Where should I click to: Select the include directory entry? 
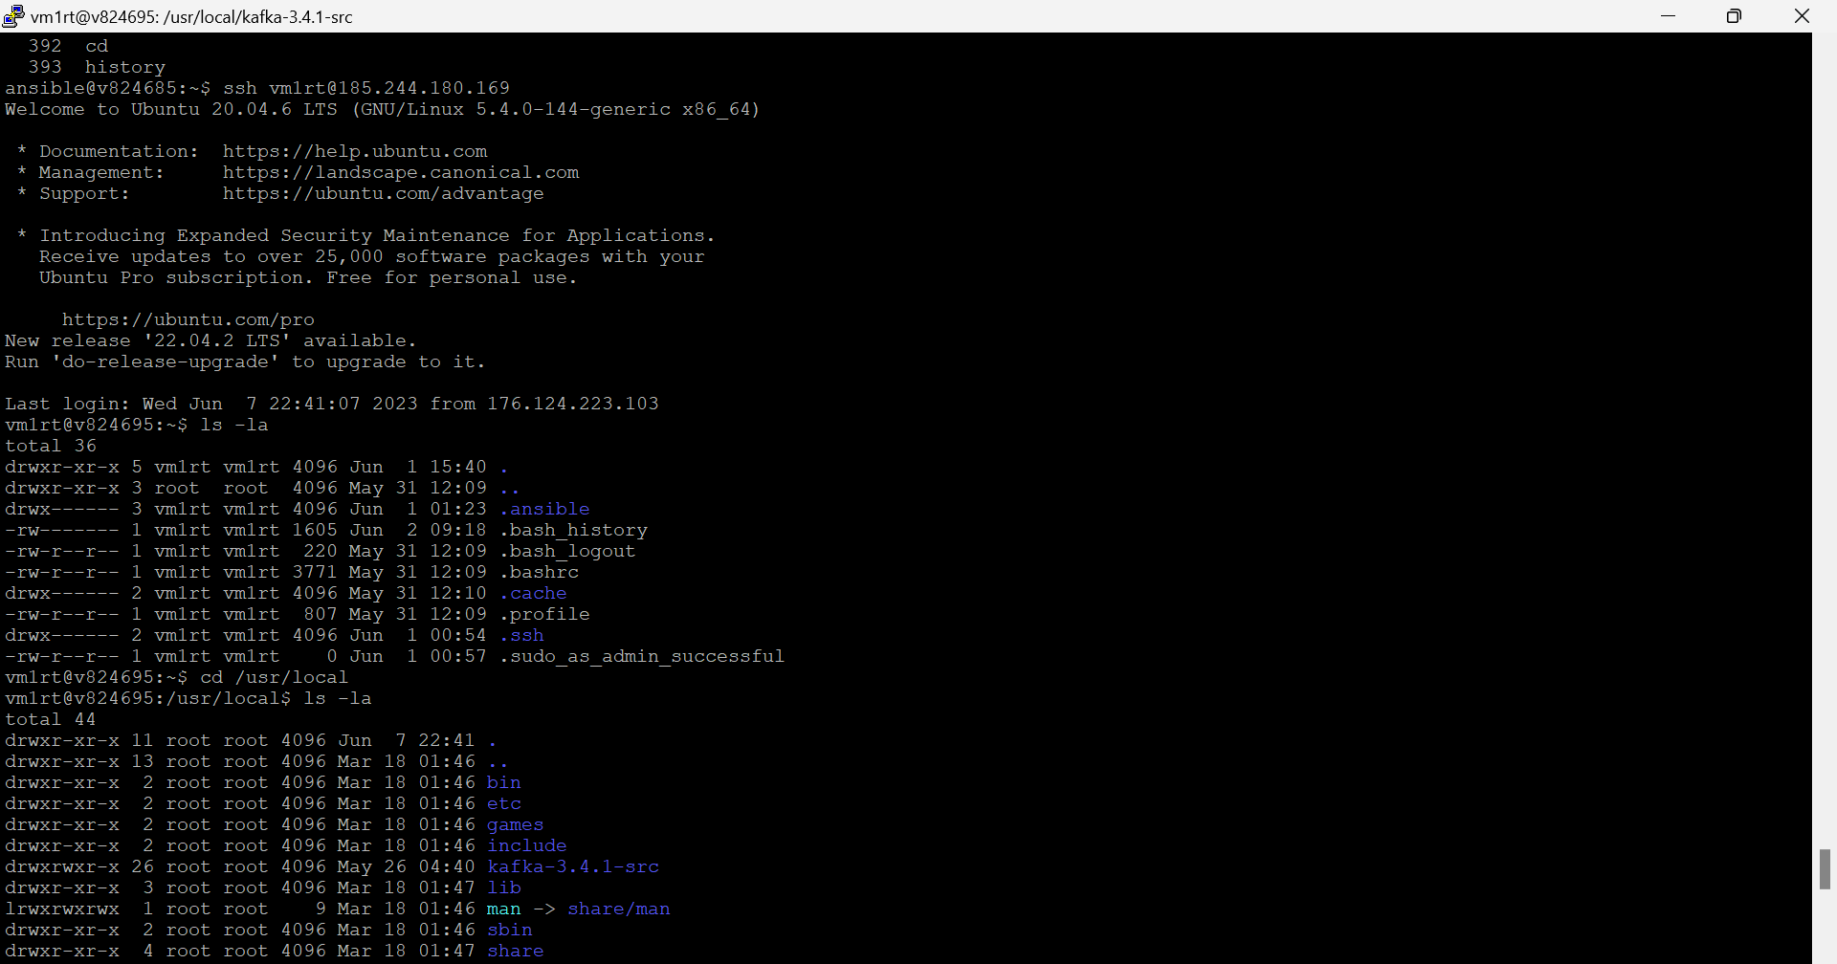coord(526,845)
